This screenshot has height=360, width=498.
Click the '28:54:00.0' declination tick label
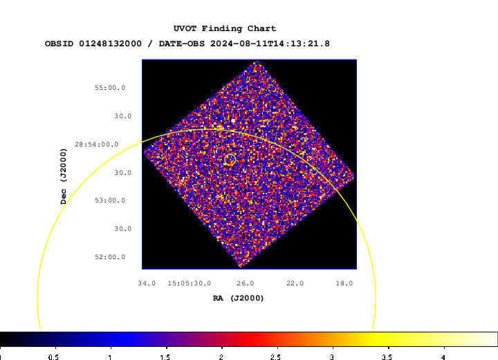97,144
